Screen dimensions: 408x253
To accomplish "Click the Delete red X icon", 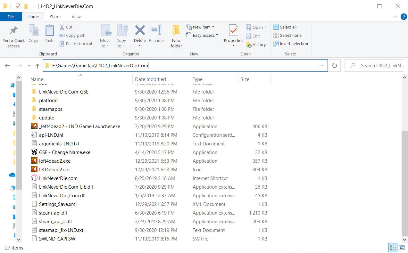I will [140, 31].
